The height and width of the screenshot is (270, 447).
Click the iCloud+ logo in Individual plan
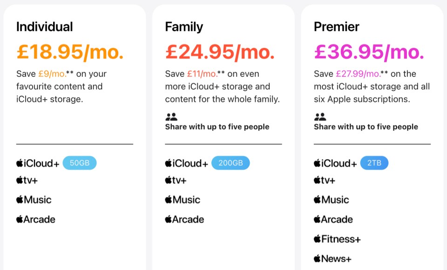pos(38,163)
